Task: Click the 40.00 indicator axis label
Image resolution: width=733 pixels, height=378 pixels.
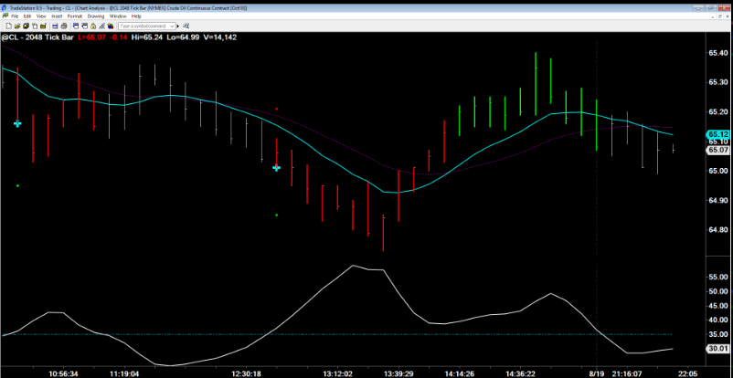Action: click(718, 320)
